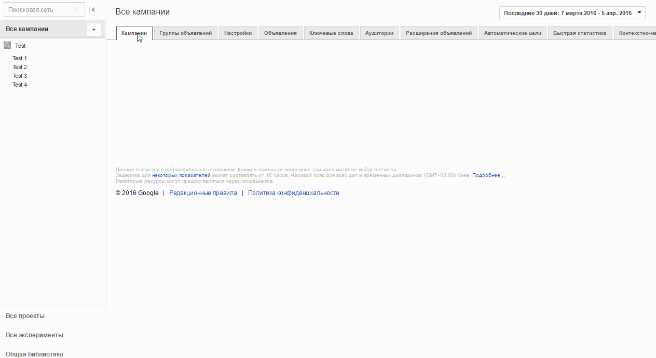Click the search magnifier icon in the filter box
Viewport: 656px width, 358px height.
77,9
